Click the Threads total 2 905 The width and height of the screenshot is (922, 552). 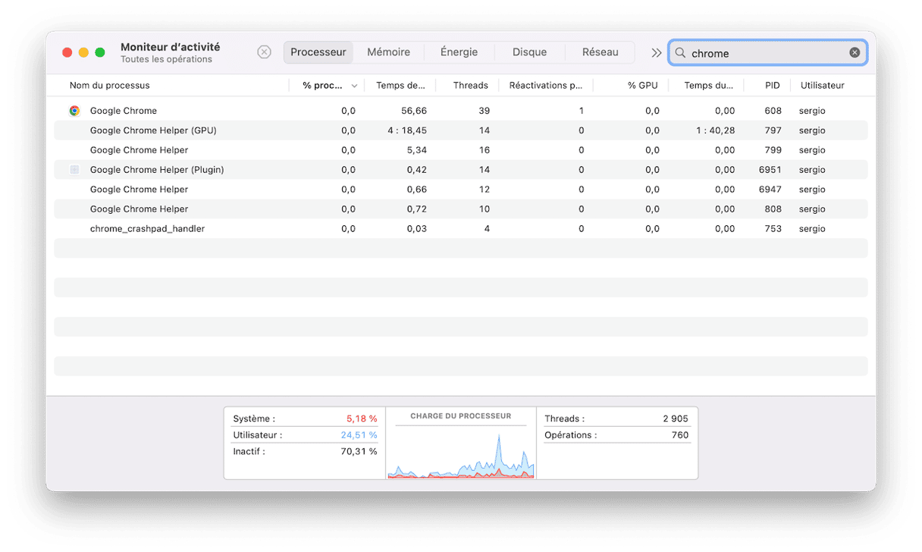676,419
